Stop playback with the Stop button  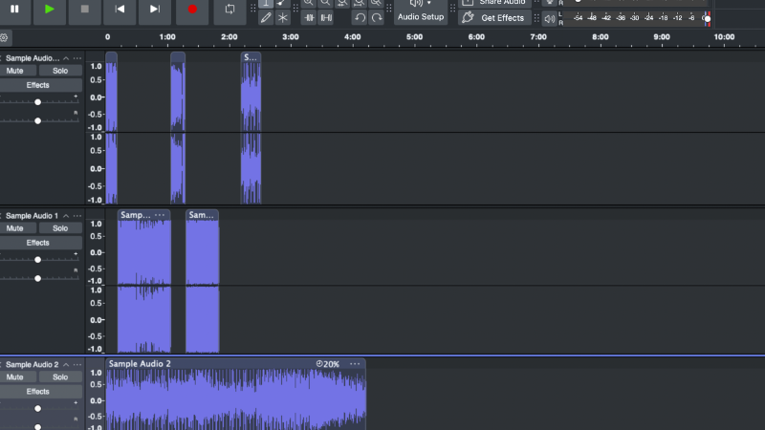pos(85,10)
